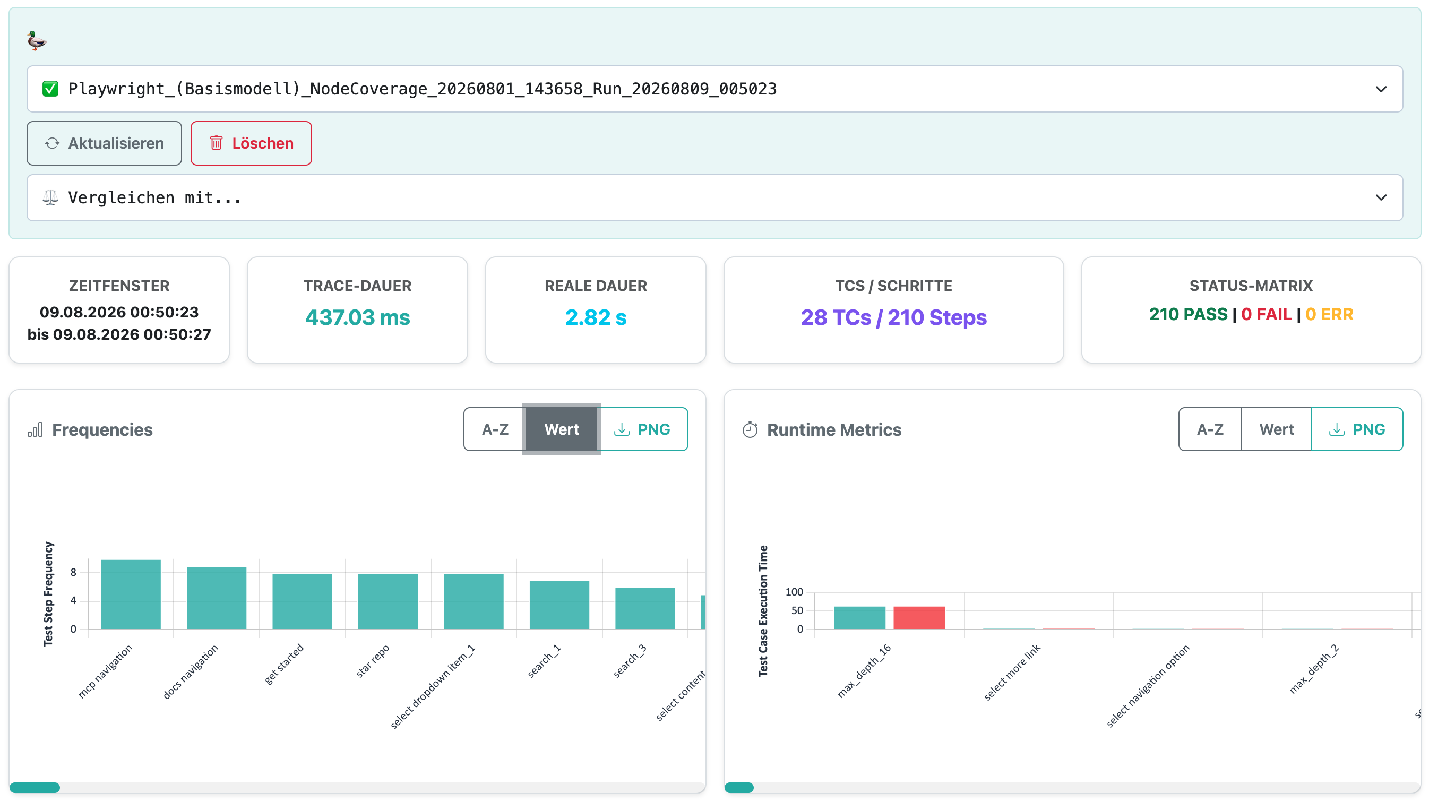The height and width of the screenshot is (810, 1429).
Task: Click the red Löschen button
Action: click(251, 143)
